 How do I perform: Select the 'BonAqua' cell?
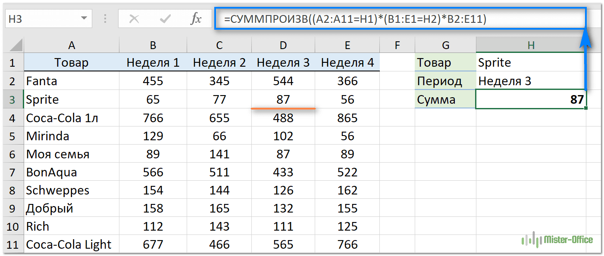pyautogui.click(x=72, y=173)
